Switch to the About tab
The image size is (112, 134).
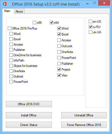[x=19, y=11]
